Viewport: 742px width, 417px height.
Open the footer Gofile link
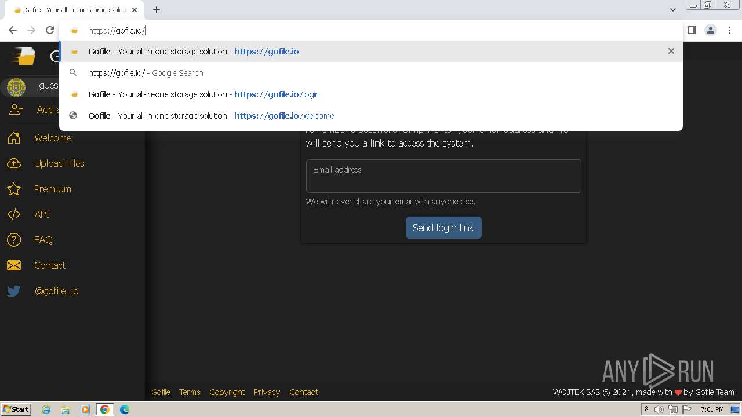[161, 392]
